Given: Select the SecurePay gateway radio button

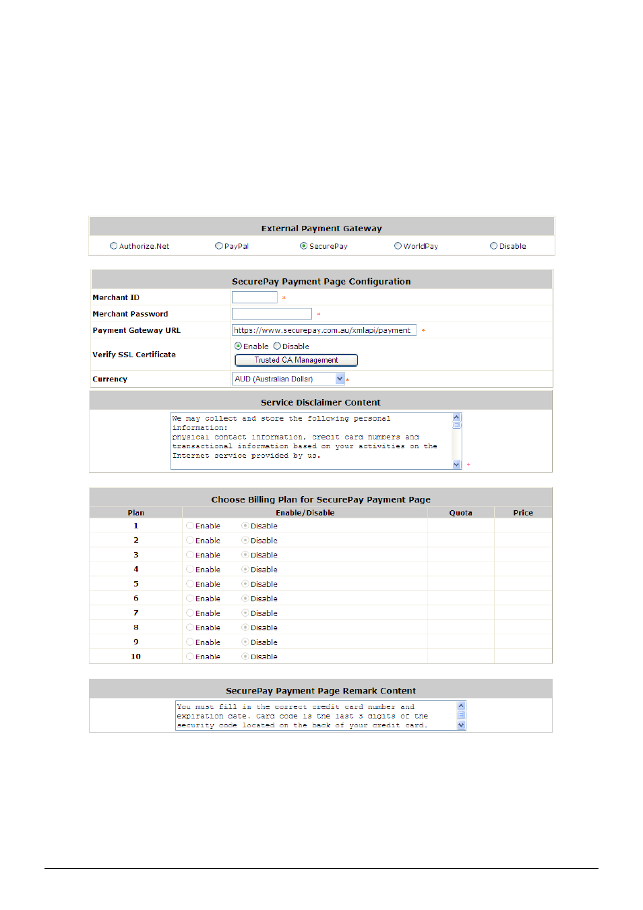Looking at the screenshot, I should point(303,246).
